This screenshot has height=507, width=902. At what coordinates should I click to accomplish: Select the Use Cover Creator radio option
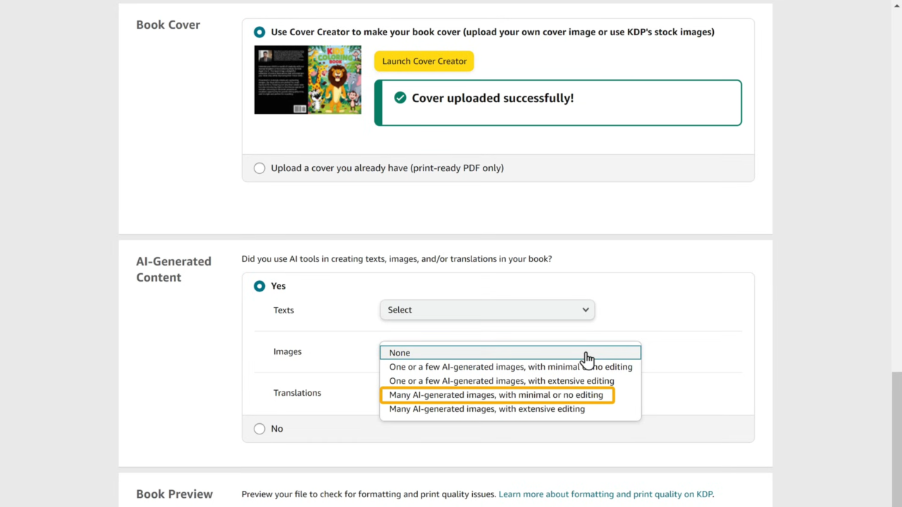259,32
